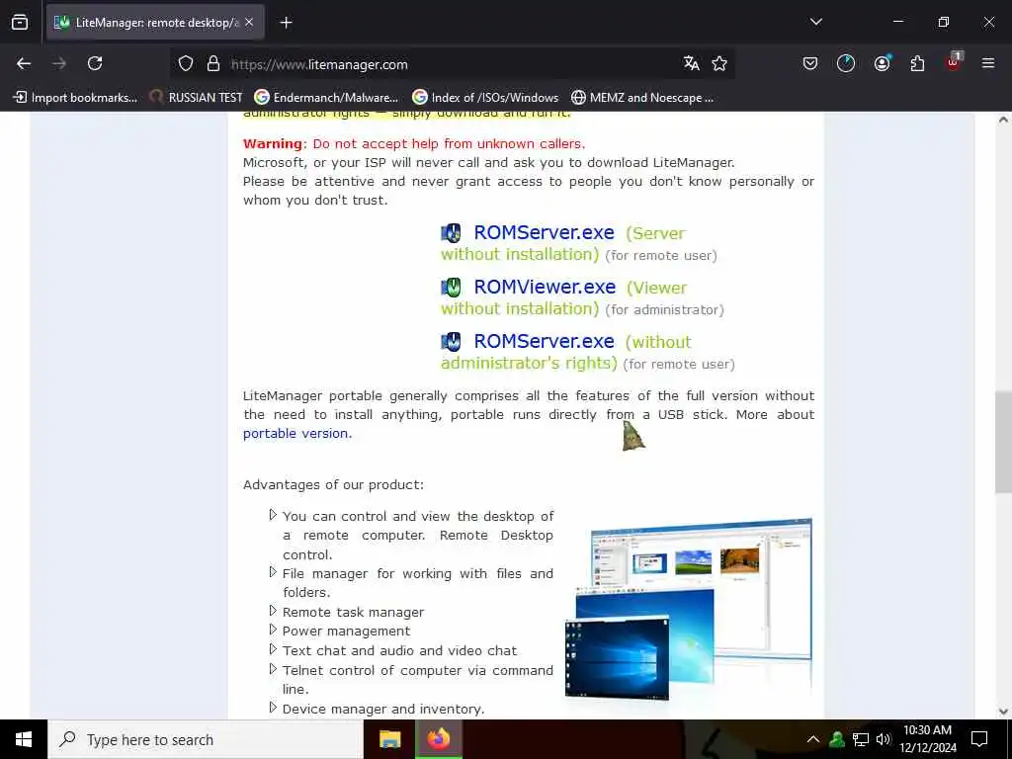
Task: Minimize the Firefox window
Action: click(897, 22)
